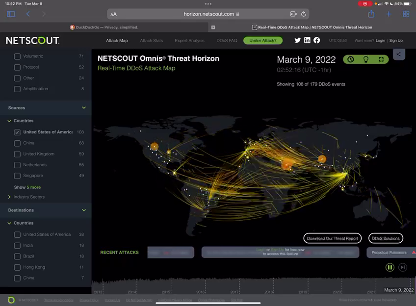Screen dimensions: 416x306
Task: Check the Hong Kong destination checkbox
Action: (17, 267)
